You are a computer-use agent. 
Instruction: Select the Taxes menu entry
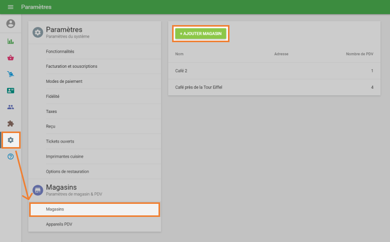[x=51, y=111]
